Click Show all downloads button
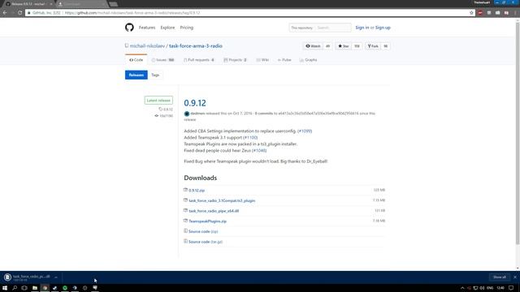The image size is (520, 292). 500,277
